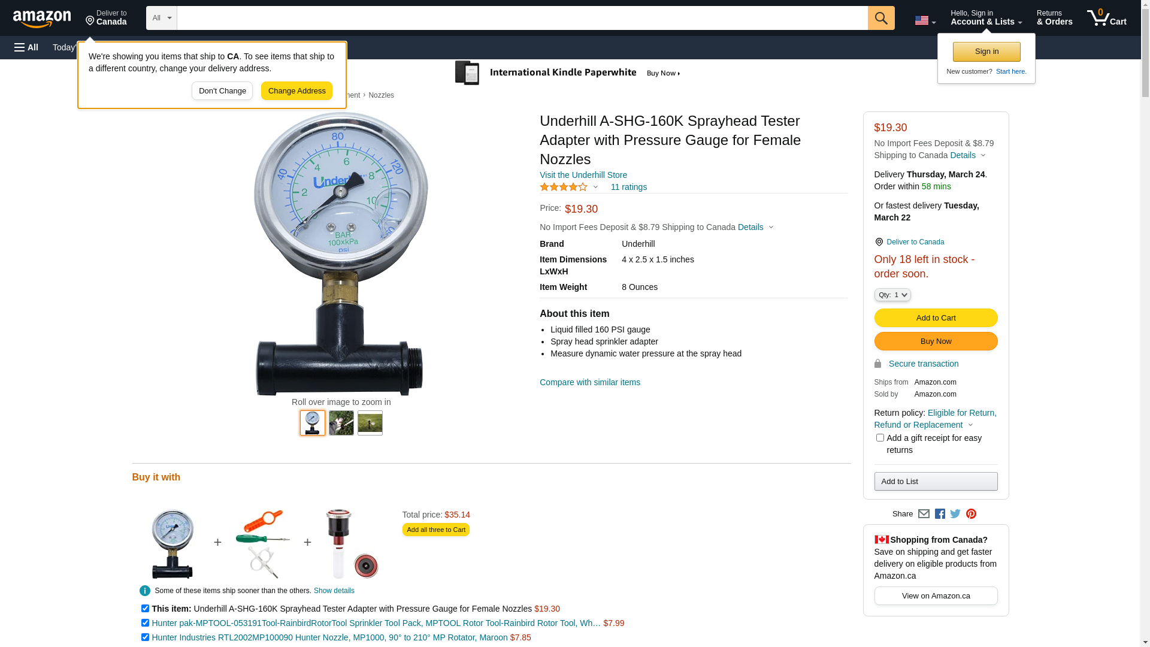The height and width of the screenshot is (647, 1150).
Task: Share on Facebook icon
Action: pyautogui.click(x=940, y=514)
